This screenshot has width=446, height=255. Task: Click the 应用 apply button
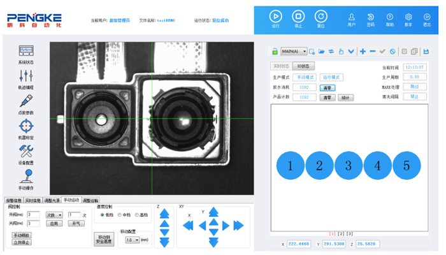(x=54, y=224)
